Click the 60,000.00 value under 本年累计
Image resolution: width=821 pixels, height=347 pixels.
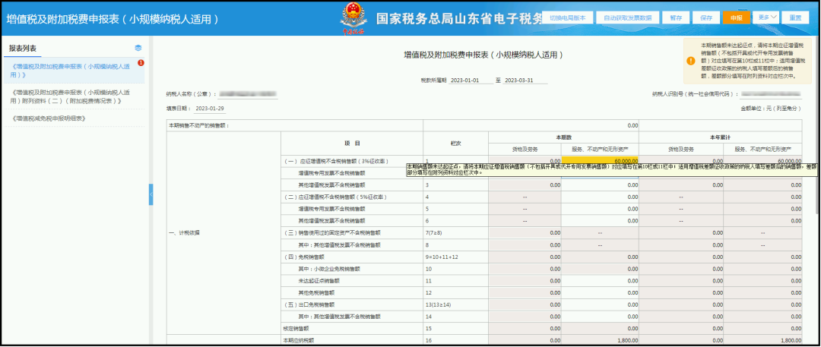[x=763, y=161]
